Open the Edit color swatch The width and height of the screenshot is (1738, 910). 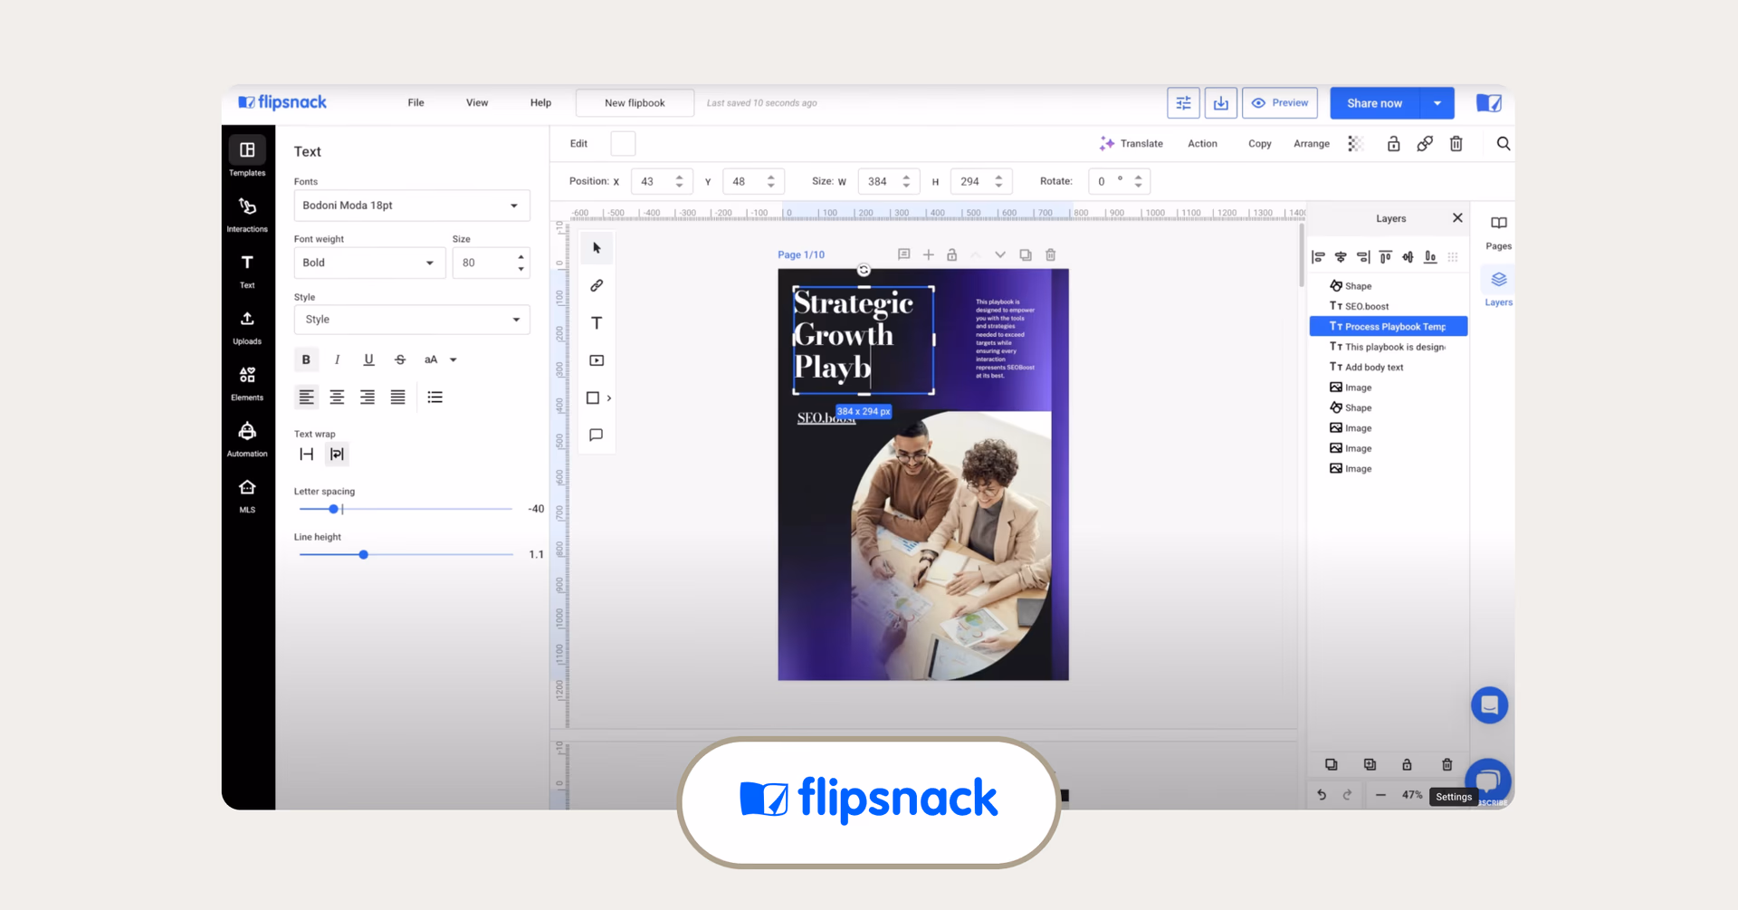(623, 144)
